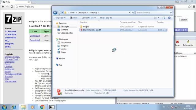Screen dimensions: 196x110
Task: Open Windows Media Player from taskbar
Action: click(32, 107)
